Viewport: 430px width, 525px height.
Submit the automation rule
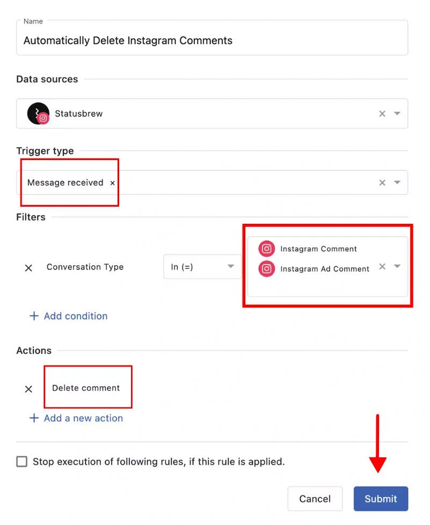point(381,498)
